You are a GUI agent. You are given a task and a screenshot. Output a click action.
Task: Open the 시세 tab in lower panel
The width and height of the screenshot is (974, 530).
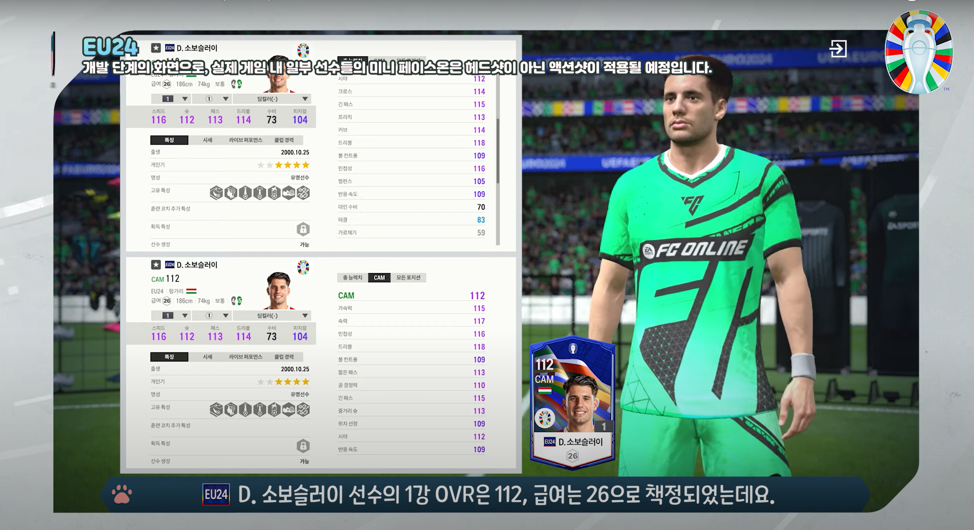click(x=207, y=357)
